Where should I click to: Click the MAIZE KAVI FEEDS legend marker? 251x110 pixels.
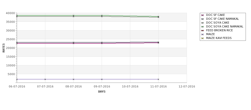(203, 38)
